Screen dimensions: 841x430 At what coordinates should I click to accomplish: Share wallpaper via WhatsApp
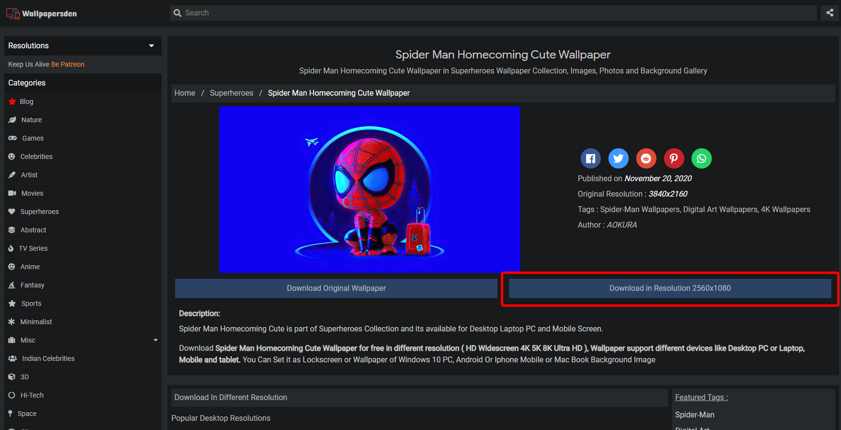(702, 158)
